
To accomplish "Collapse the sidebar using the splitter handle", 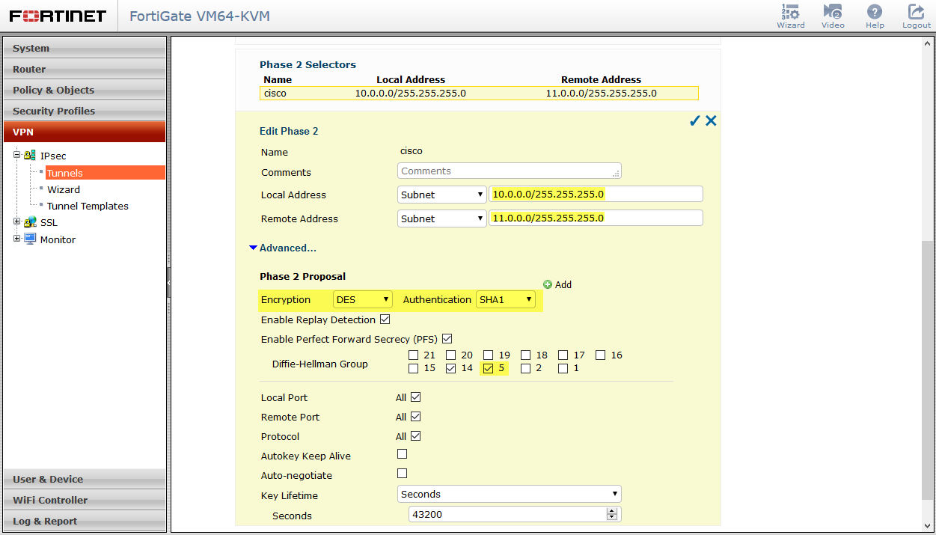I will click(x=168, y=282).
